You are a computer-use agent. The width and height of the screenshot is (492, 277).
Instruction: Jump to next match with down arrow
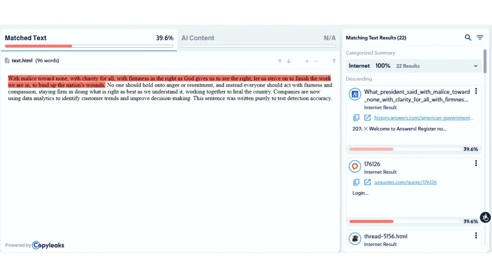(289, 61)
